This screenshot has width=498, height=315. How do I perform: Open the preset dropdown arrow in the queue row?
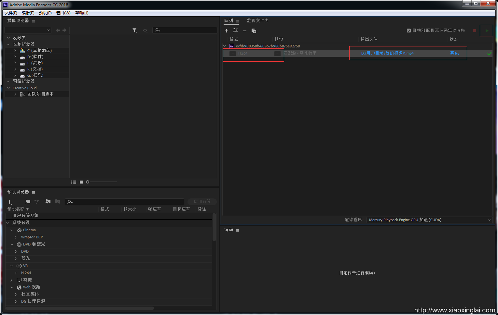[x=277, y=54]
